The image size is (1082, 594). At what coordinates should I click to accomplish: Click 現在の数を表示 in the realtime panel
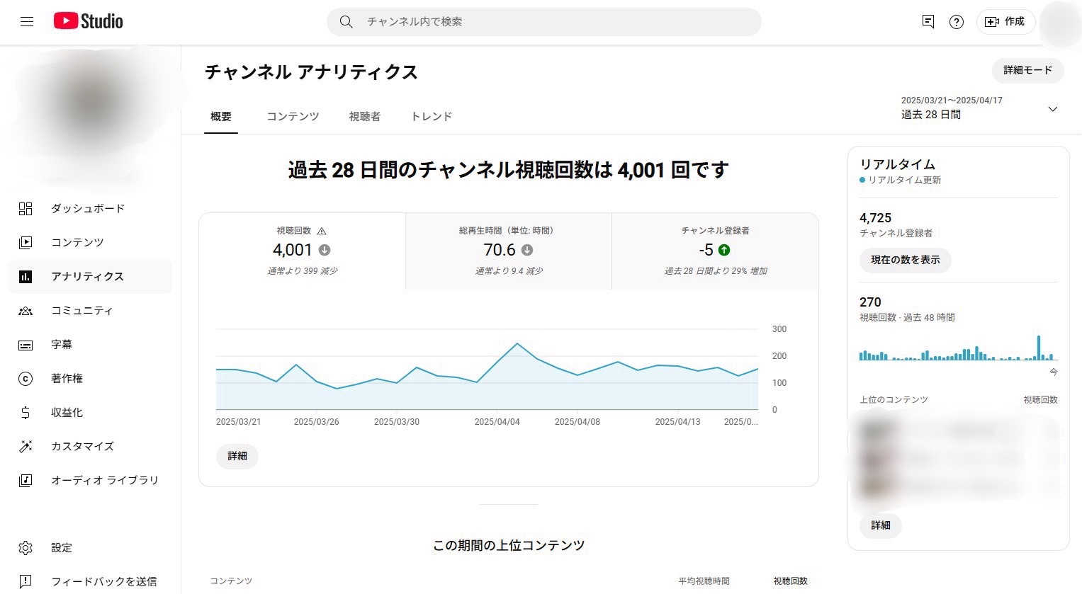click(x=905, y=261)
